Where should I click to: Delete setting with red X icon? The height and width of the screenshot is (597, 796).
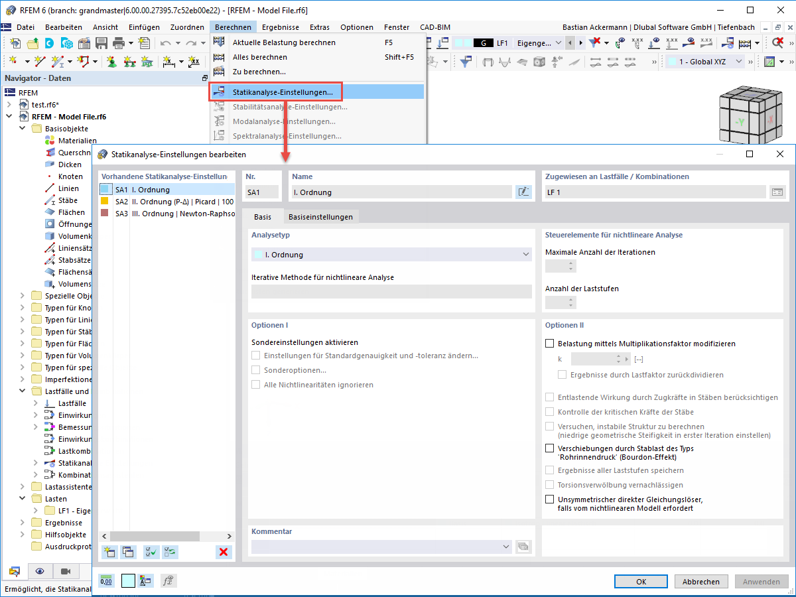click(224, 551)
